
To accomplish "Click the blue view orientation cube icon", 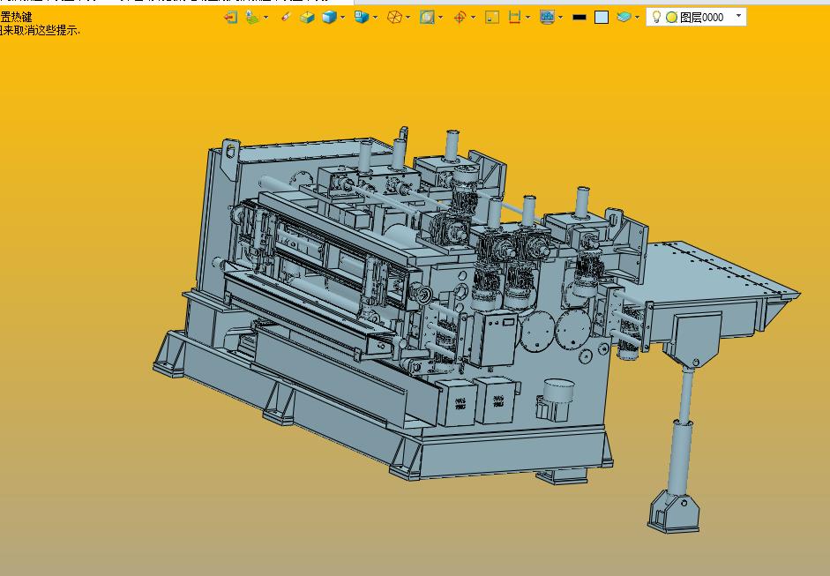I will 362,18.
